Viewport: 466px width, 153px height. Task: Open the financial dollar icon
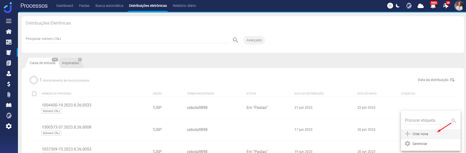[9, 84]
